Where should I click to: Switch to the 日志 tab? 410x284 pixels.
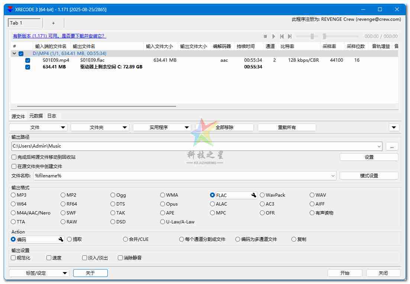point(52,116)
